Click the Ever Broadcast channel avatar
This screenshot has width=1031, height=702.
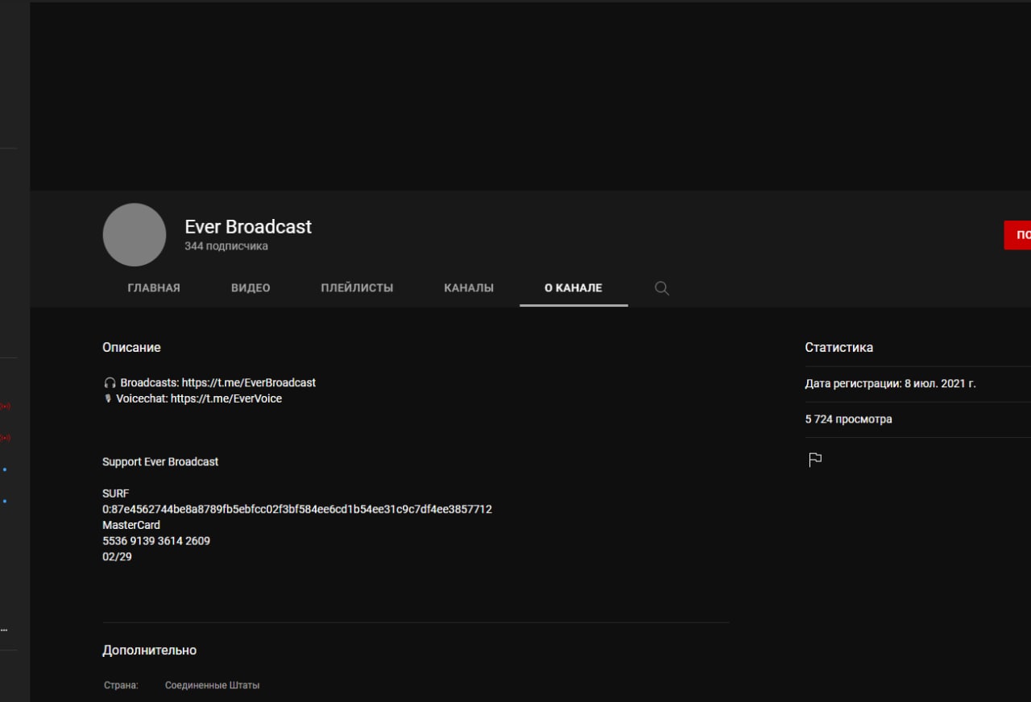(135, 234)
